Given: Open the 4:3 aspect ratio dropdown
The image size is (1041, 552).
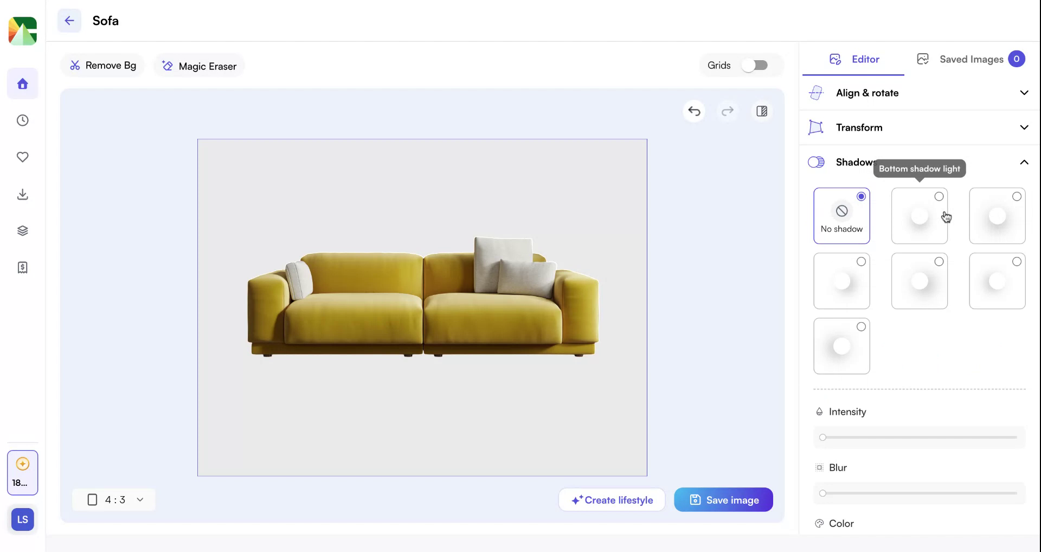Looking at the screenshot, I should pyautogui.click(x=114, y=499).
